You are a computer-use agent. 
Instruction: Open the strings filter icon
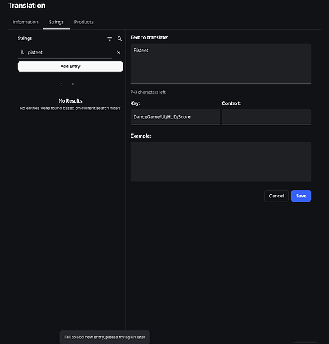tap(110, 39)
